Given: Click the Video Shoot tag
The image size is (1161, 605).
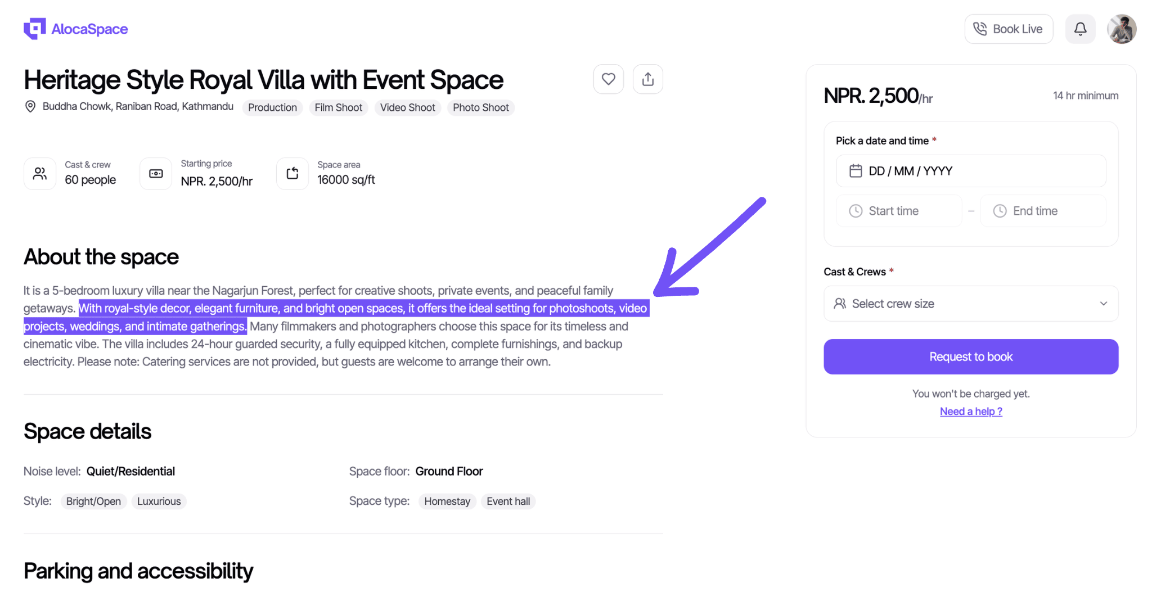Looking at the screenshot, I should point(407,107).
